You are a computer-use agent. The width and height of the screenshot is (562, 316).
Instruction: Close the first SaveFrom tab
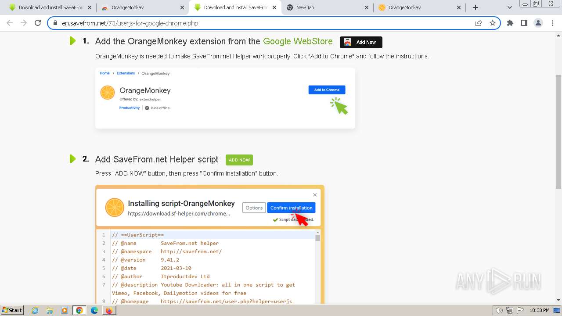pos(90,7)
